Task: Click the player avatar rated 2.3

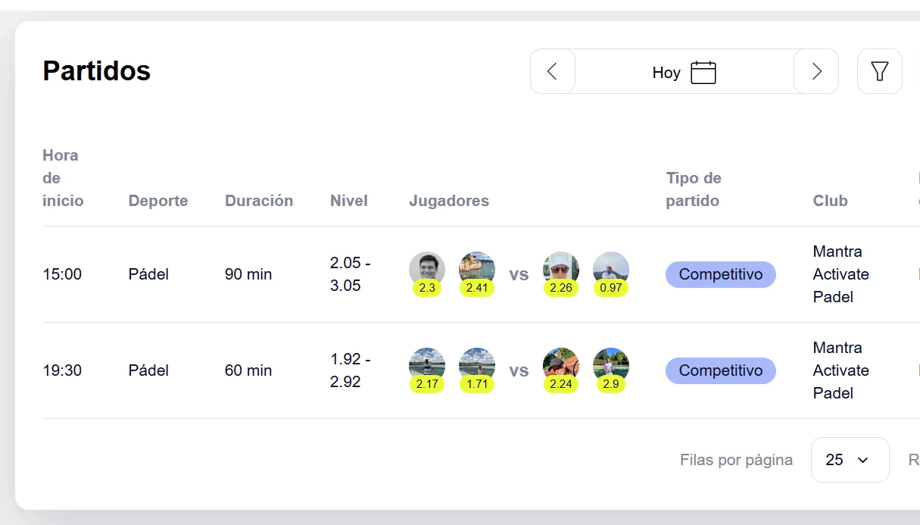Action: (427, 270)
